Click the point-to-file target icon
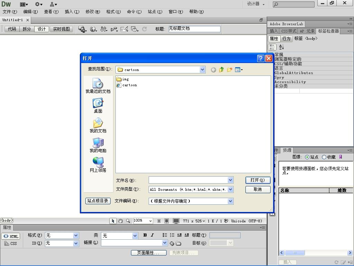 pyautogui.click(x=172, y=243)
